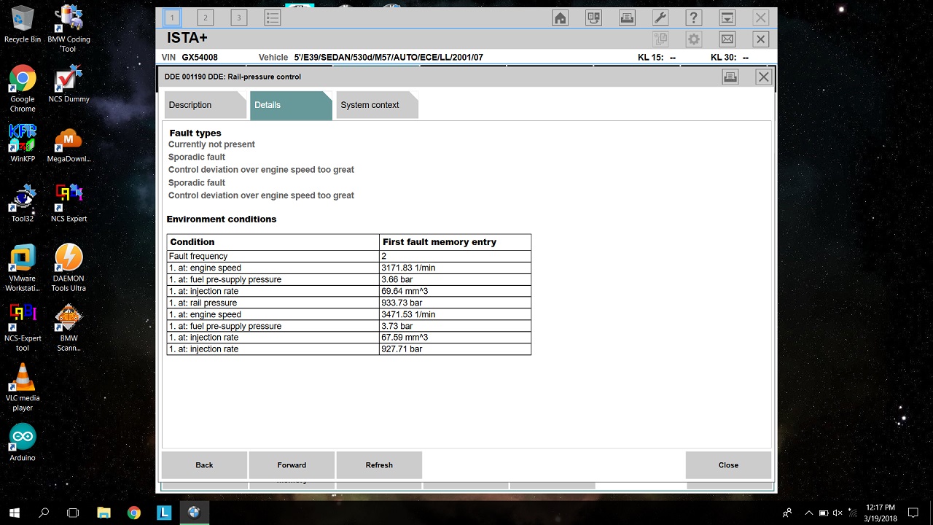Select session tab number 1

pos(172,17)
